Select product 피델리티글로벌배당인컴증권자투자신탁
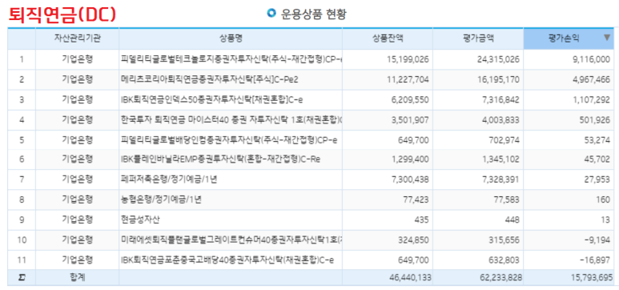619x290 pixels. 229,139
